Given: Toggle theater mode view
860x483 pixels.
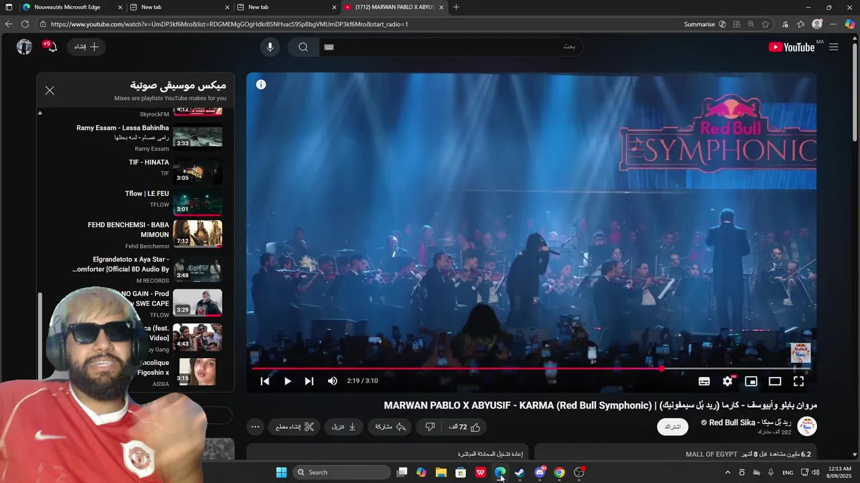Looking at the screenshot, I should [775, 381].
